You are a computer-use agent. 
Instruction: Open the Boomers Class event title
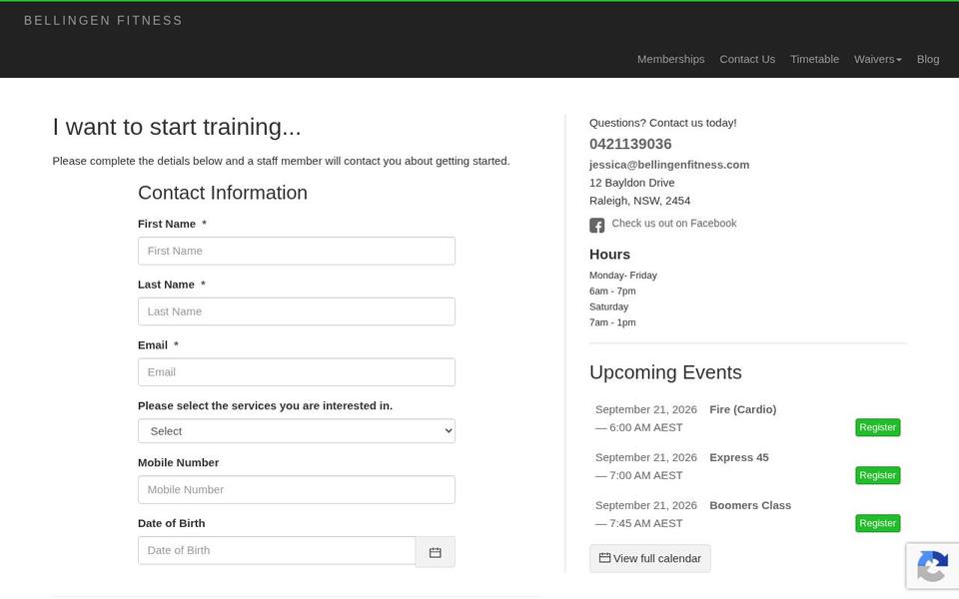click(750, 505)
